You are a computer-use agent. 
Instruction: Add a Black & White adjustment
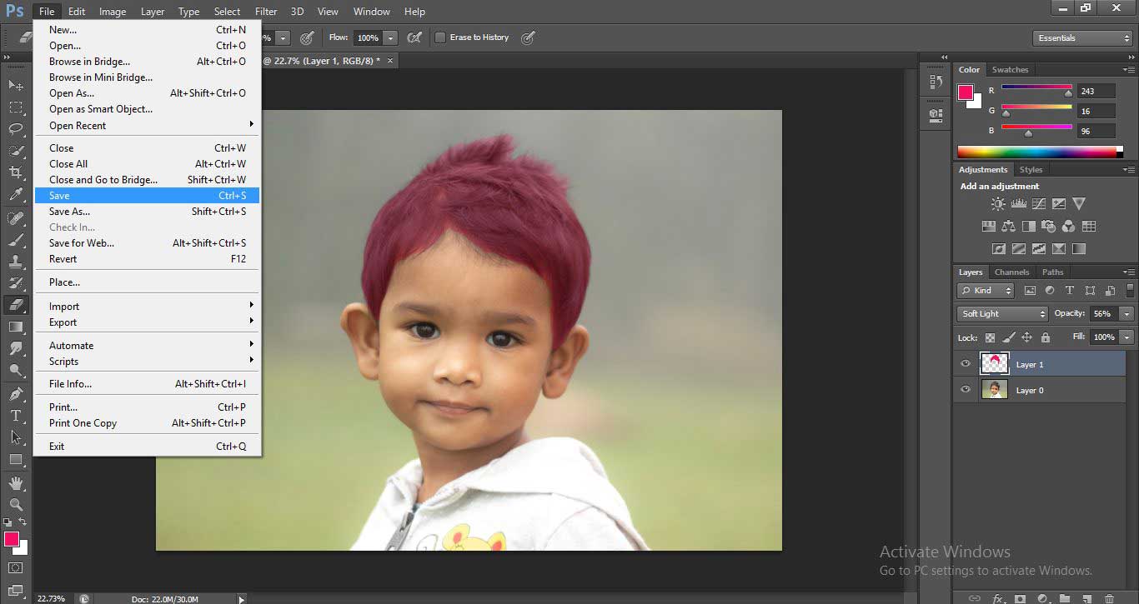[1028, 226]
